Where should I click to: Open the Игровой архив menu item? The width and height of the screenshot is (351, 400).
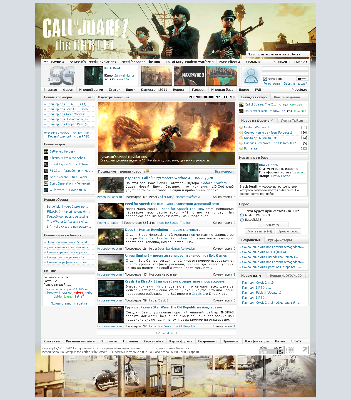coord(91,90)
